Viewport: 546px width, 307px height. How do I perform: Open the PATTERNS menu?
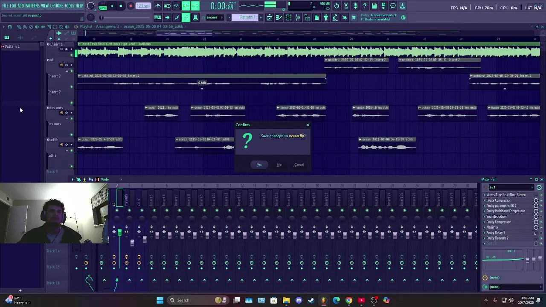tap(32, 6)
